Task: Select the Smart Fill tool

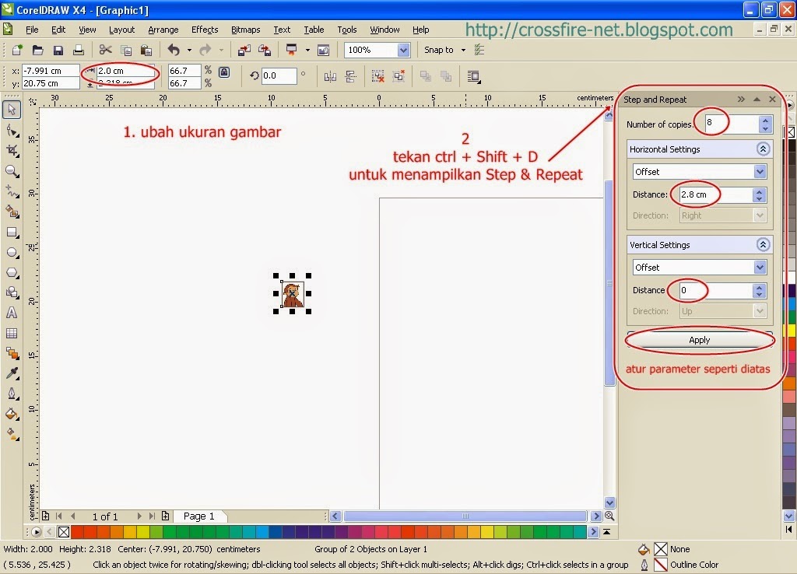Action: pyautogui.click(x=12, y=212)
